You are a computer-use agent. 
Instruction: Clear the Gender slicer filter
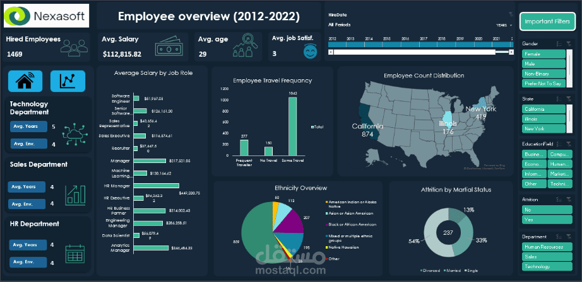(x=568, y=43)
